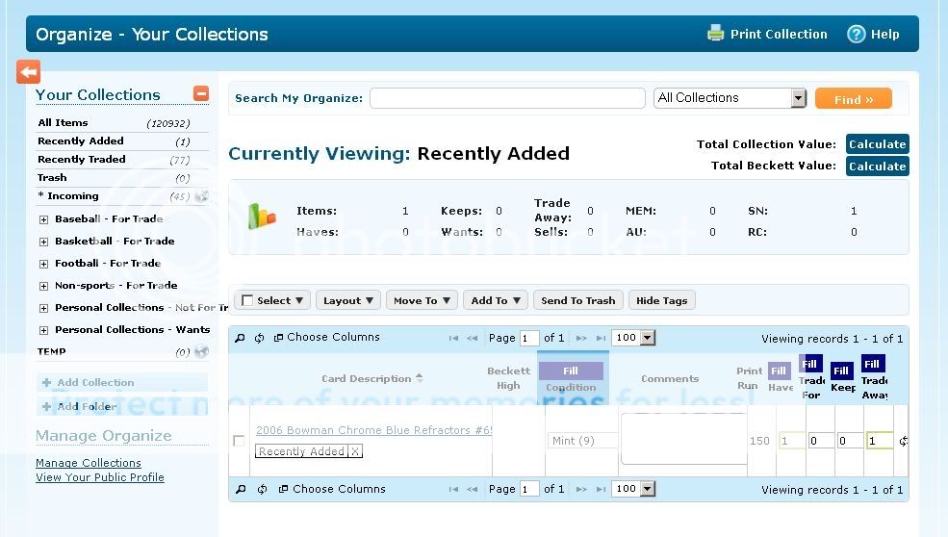Go to the next page using the top pager arrow

581,339
